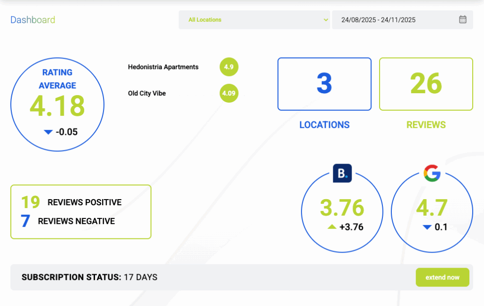Image resolution: width=484 pixels, height=306 pixels.
Task: Select the Old City Vibe location
Action: click(x=147, y=93)
